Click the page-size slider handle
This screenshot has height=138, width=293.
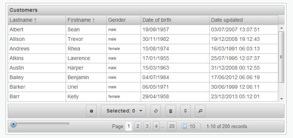pyautogui.click(x=13, y=124)
